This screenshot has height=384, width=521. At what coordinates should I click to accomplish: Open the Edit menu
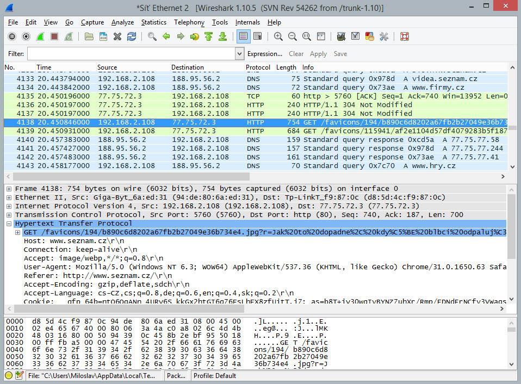coord(31,22)
